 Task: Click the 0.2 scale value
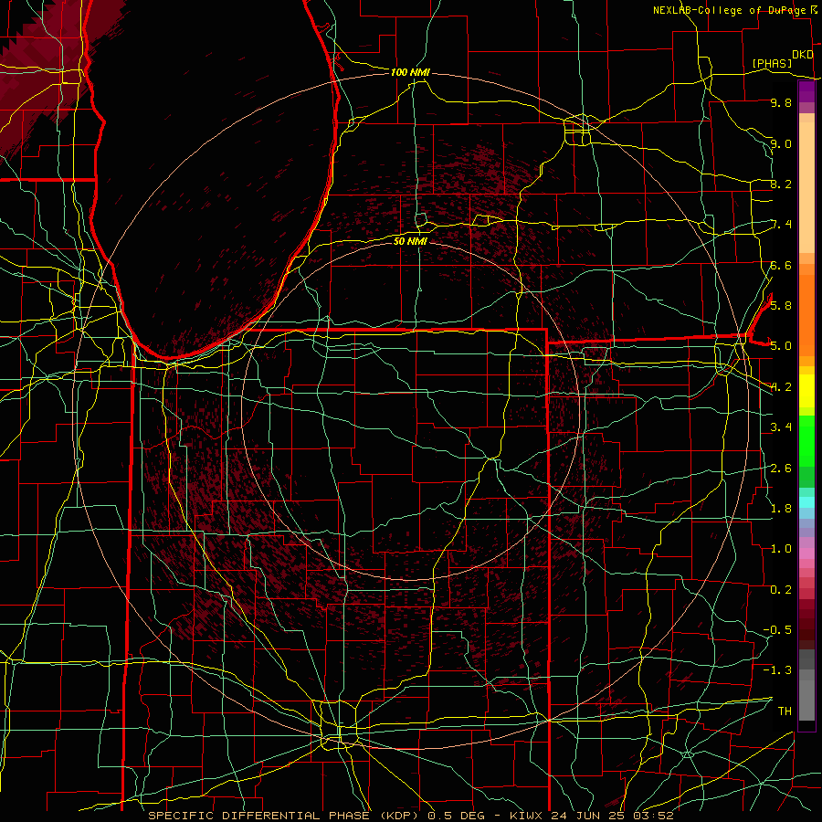(781, 590)
